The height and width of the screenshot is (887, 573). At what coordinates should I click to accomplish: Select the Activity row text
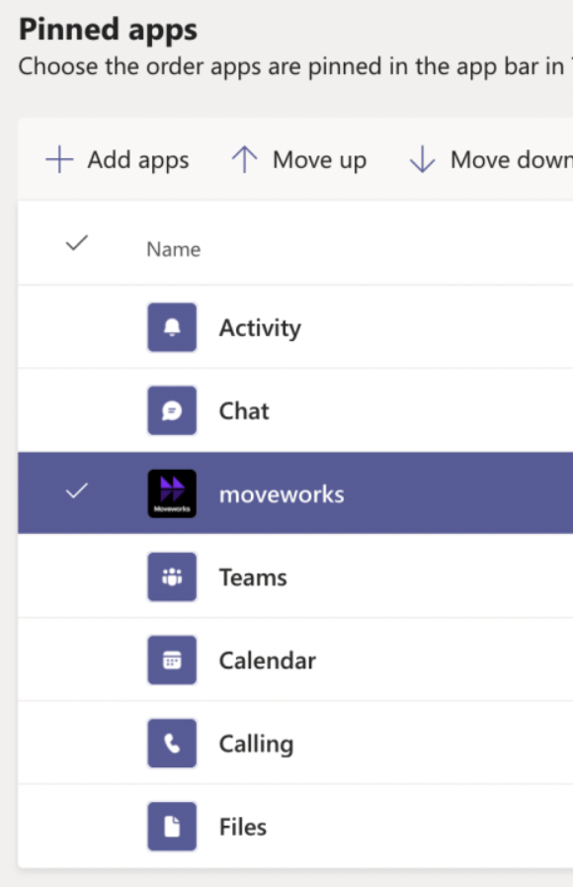coord(260,328)
